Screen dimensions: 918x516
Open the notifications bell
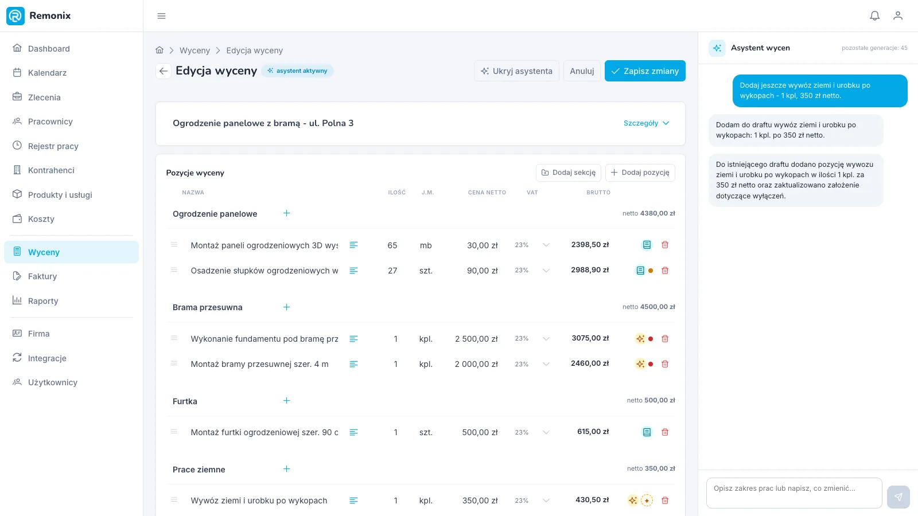874,16
